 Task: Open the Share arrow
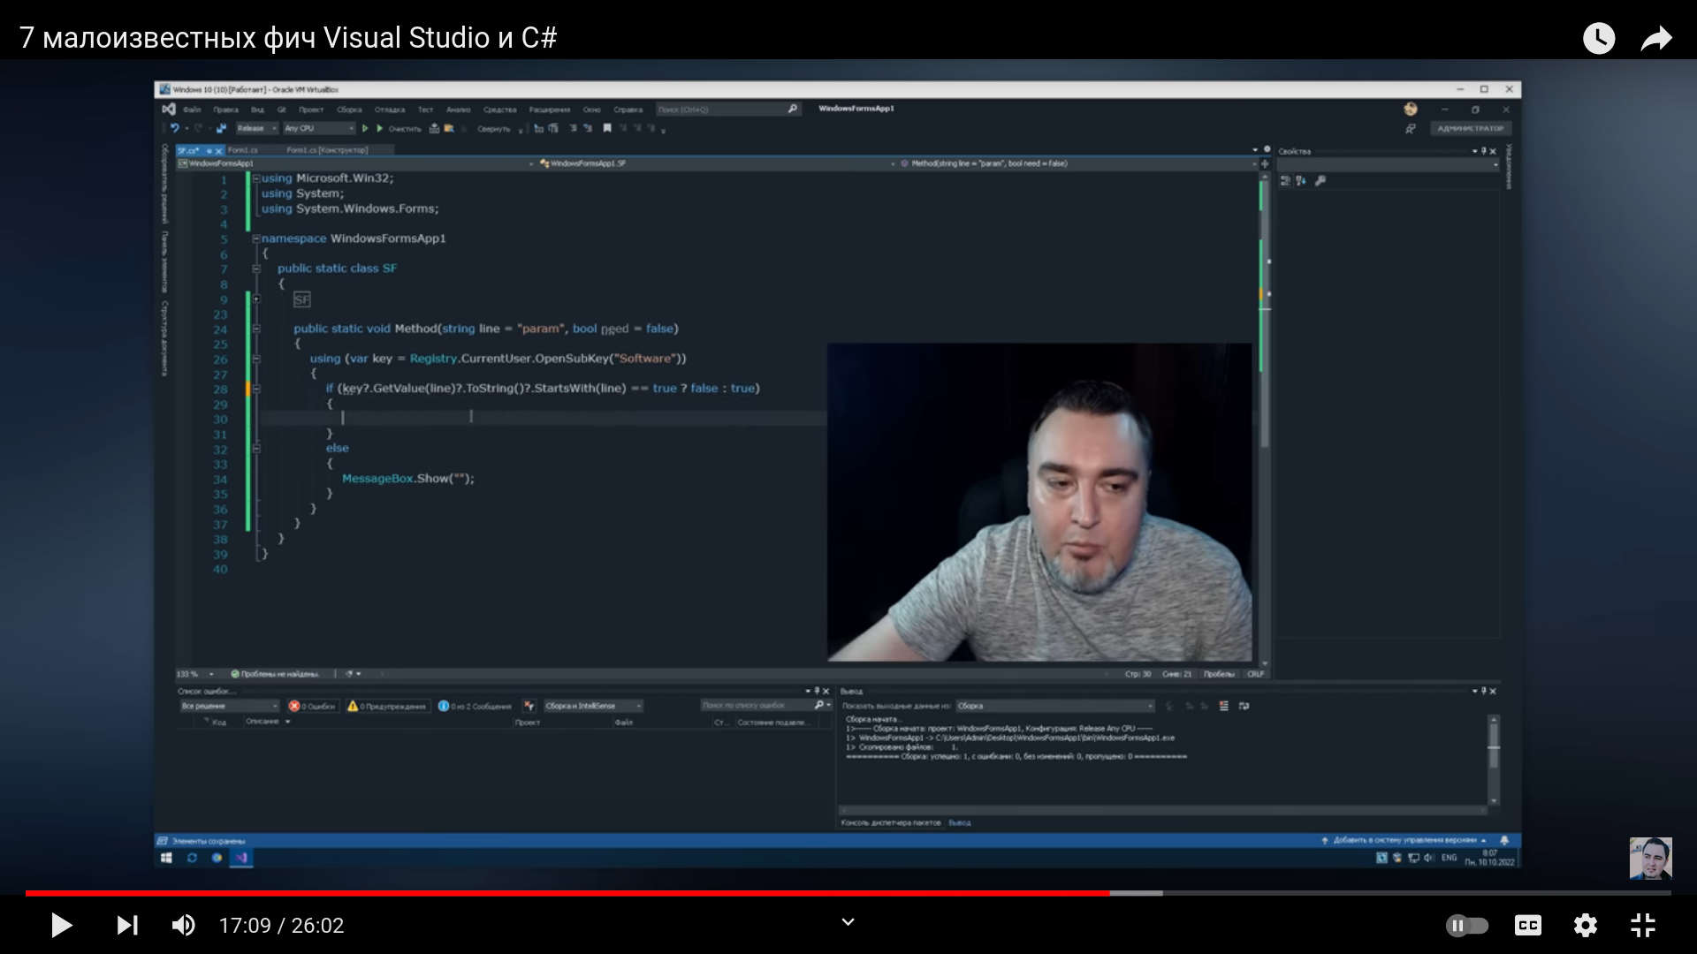[1655, 38]
